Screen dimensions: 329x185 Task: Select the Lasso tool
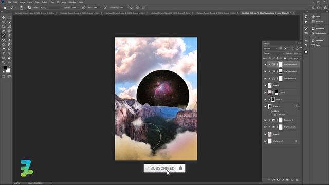tap(4, 22)
